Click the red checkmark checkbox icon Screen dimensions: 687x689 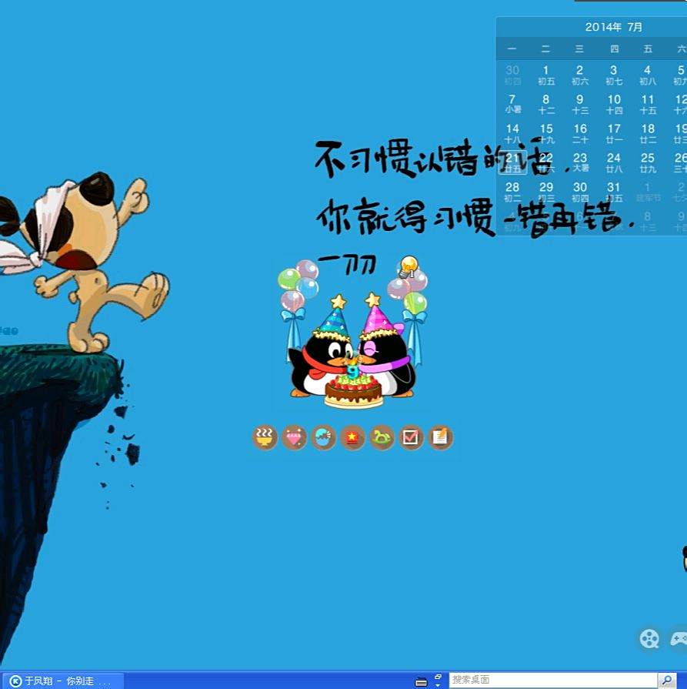(x=411, y=438)
